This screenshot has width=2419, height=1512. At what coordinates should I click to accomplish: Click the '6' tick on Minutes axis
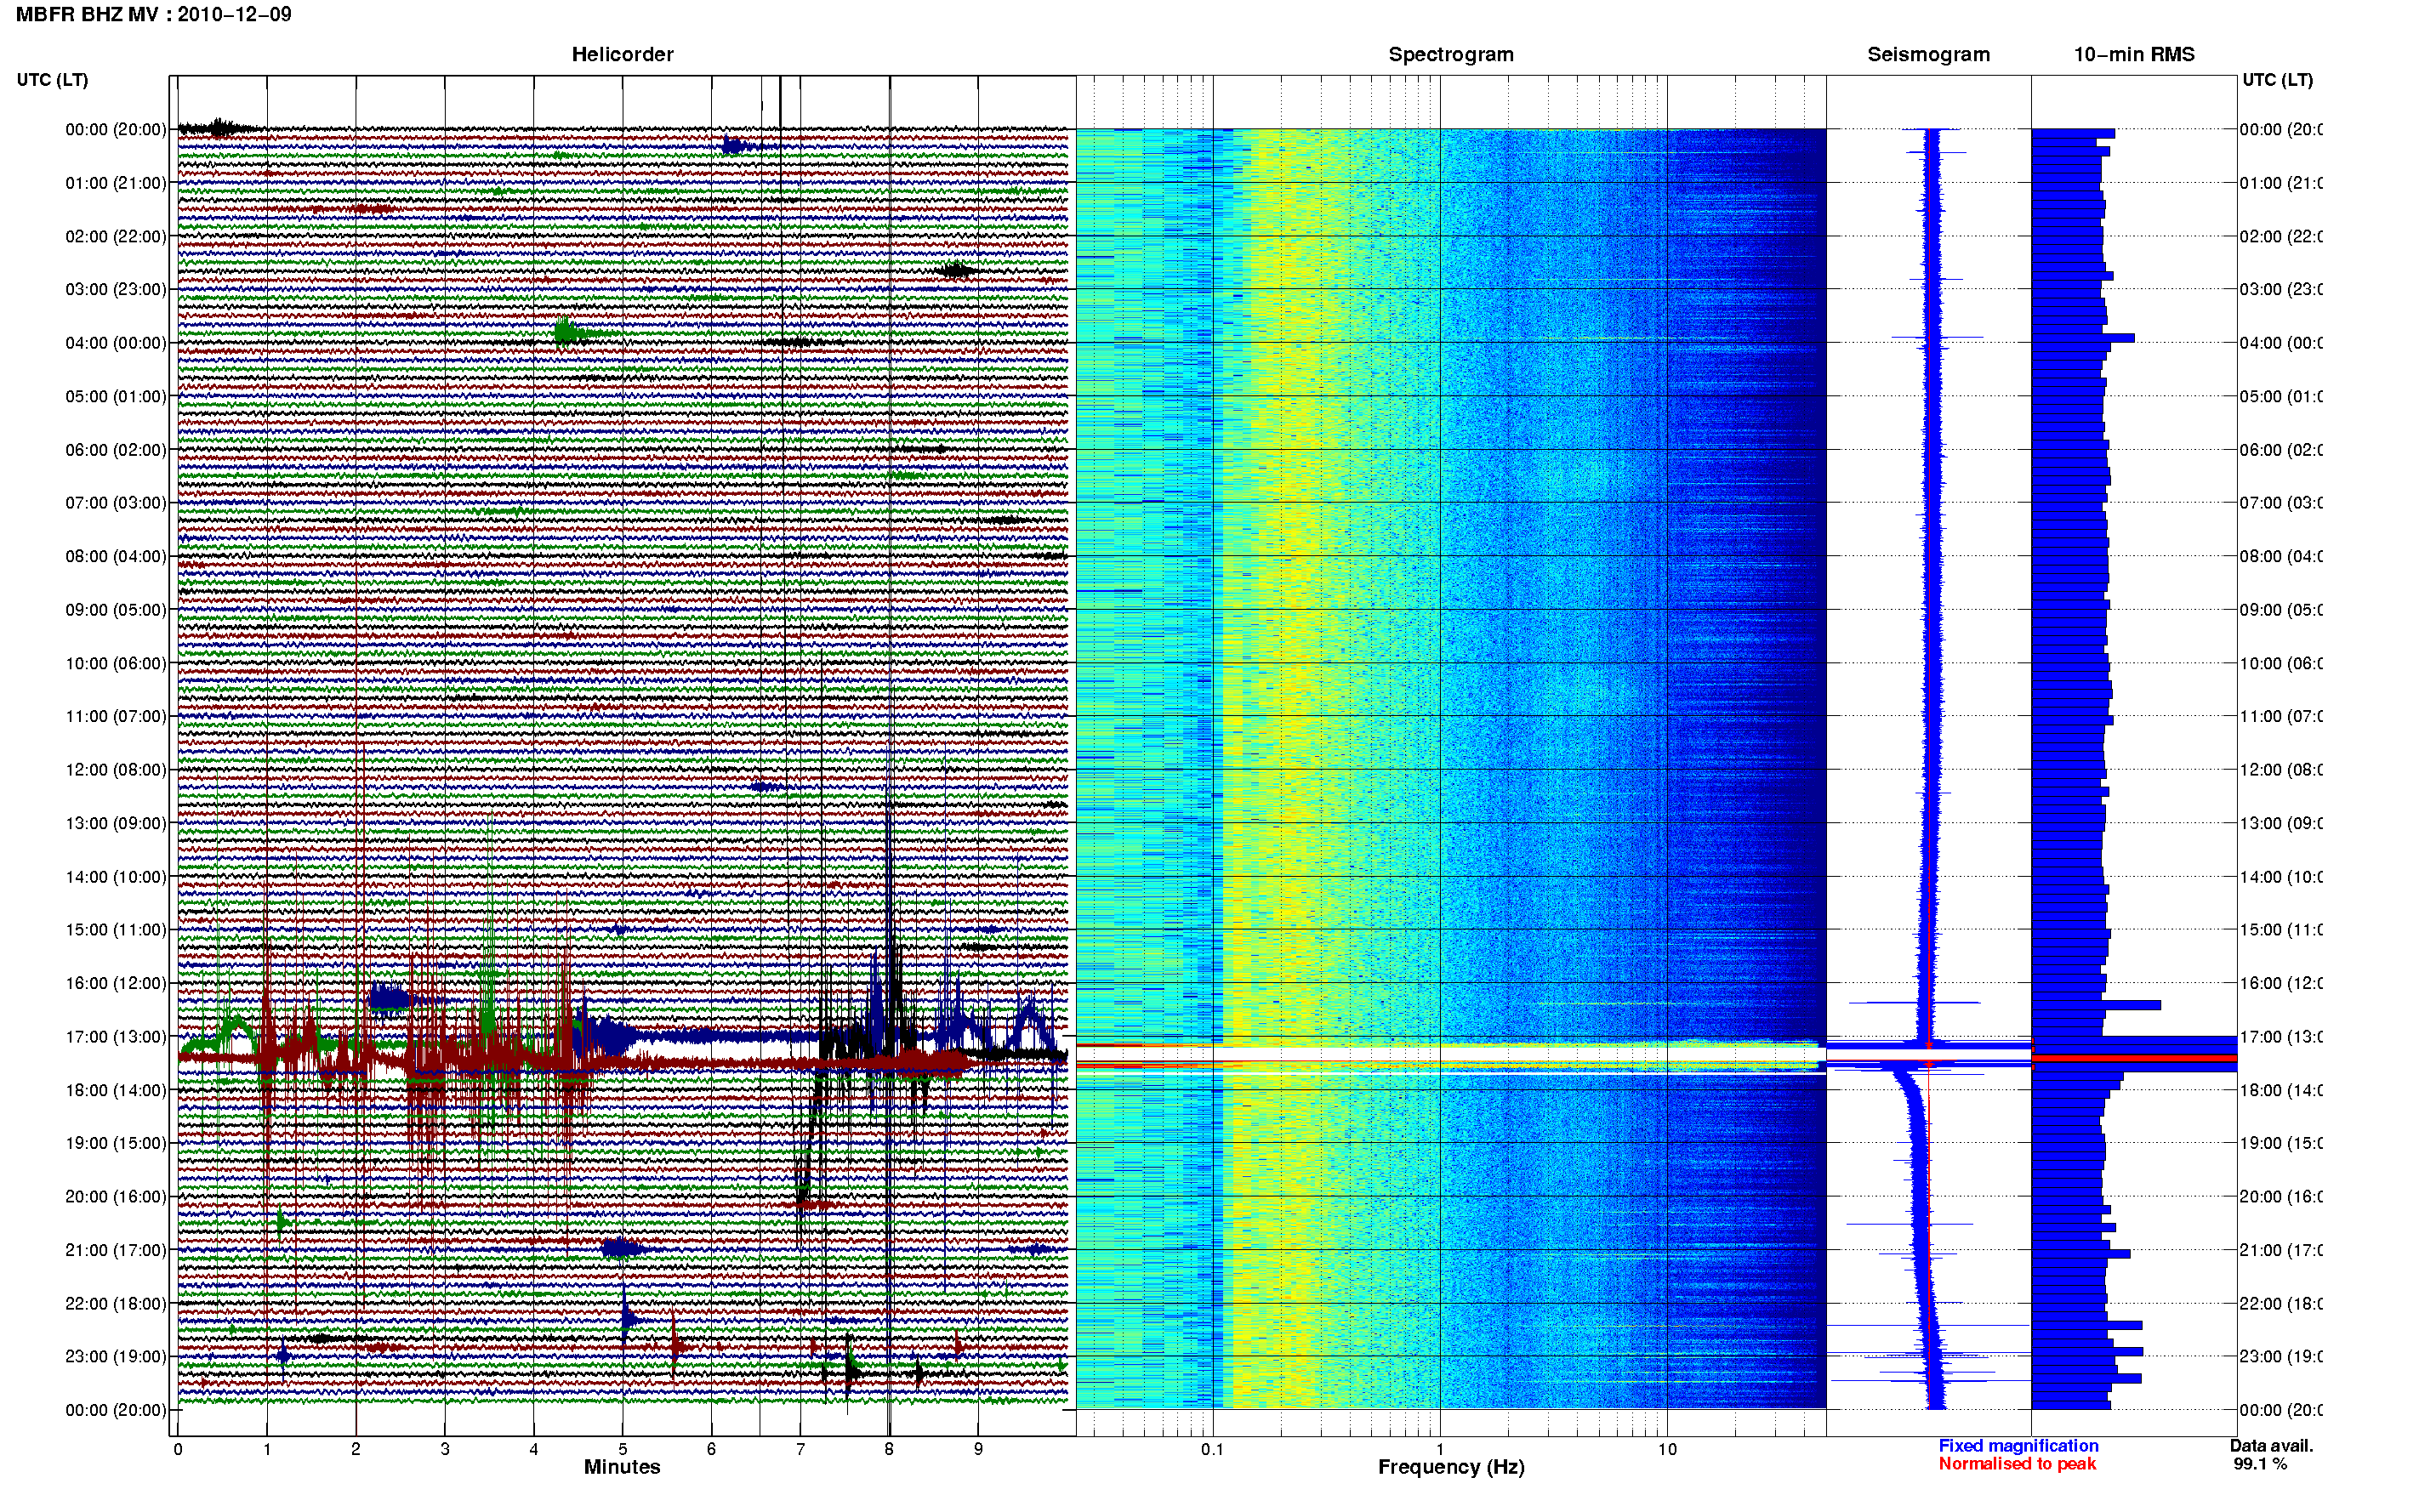[x=712, y=1449]
